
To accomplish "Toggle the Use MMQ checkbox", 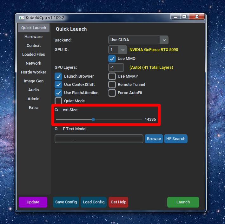I will point(112,59).
